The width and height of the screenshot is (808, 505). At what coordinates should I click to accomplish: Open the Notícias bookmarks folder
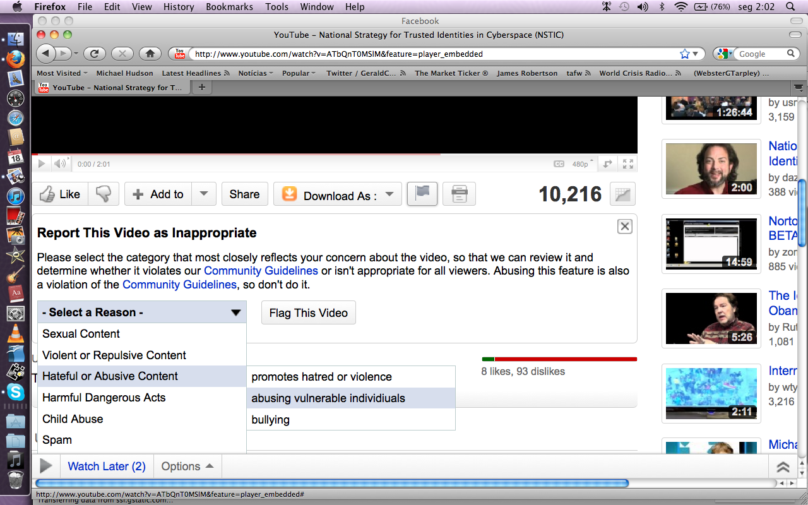click(256, 73)
